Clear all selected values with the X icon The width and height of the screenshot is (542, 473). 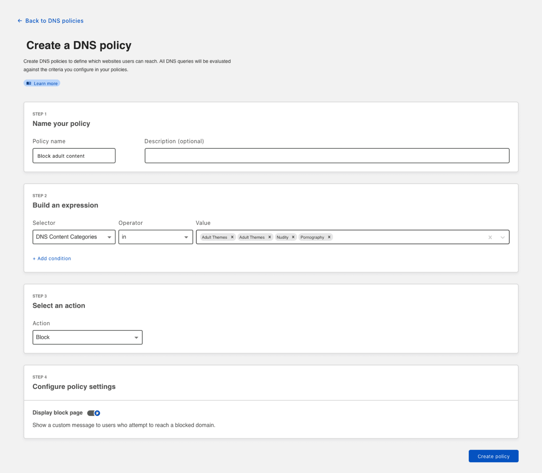click(x=490, y=237)
